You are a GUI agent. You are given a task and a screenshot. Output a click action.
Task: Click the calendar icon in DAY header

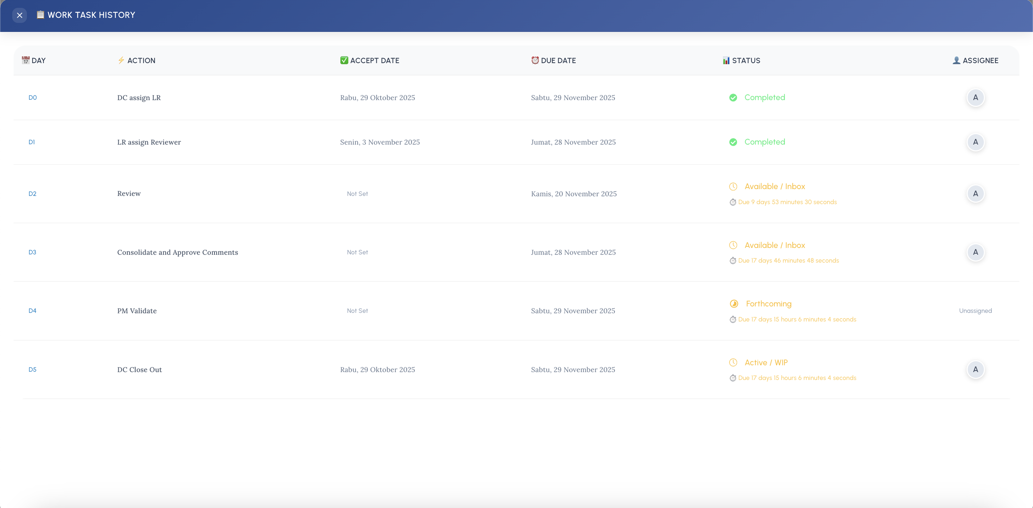[26, 60]
